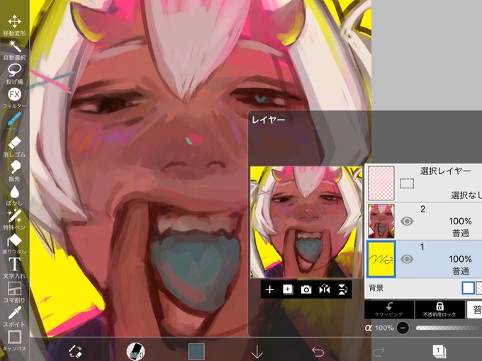Select the 自動選択 magic wand tool
482x361 pixels.
click(14, 50)
